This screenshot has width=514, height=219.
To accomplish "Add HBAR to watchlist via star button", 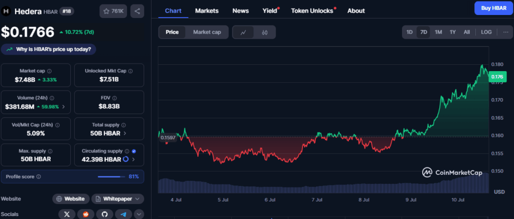I will pos(113,11).
